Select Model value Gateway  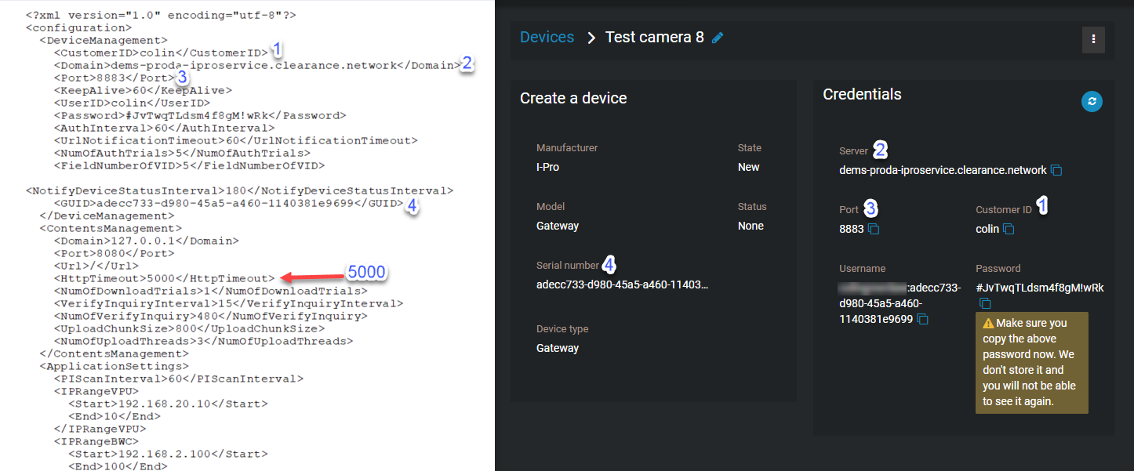pyautogui.click(x=558, y=226)
